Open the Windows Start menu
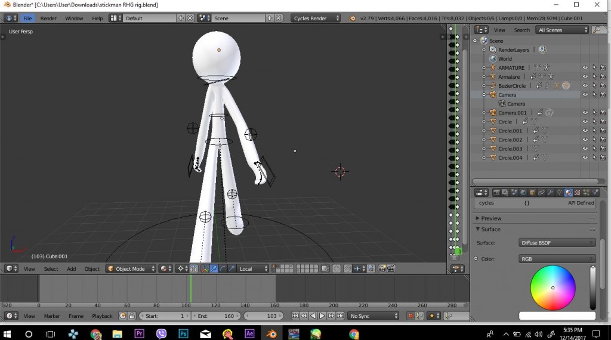The width and height of the screenshot is (611, 340). coord(7,334)
